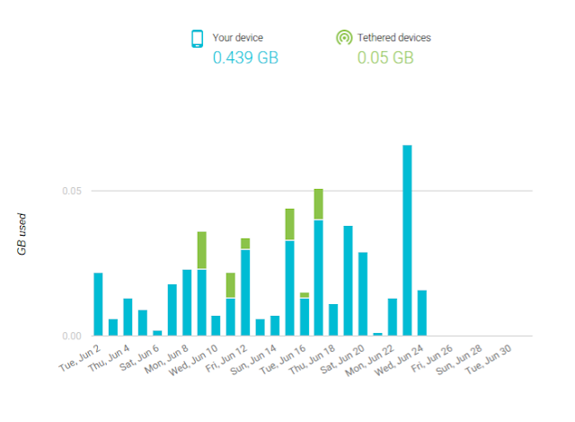This screenshot has height=422, width=575.
Task: Click the blue bar for Mon, Jun 8
Action: (x=187, y=302)
